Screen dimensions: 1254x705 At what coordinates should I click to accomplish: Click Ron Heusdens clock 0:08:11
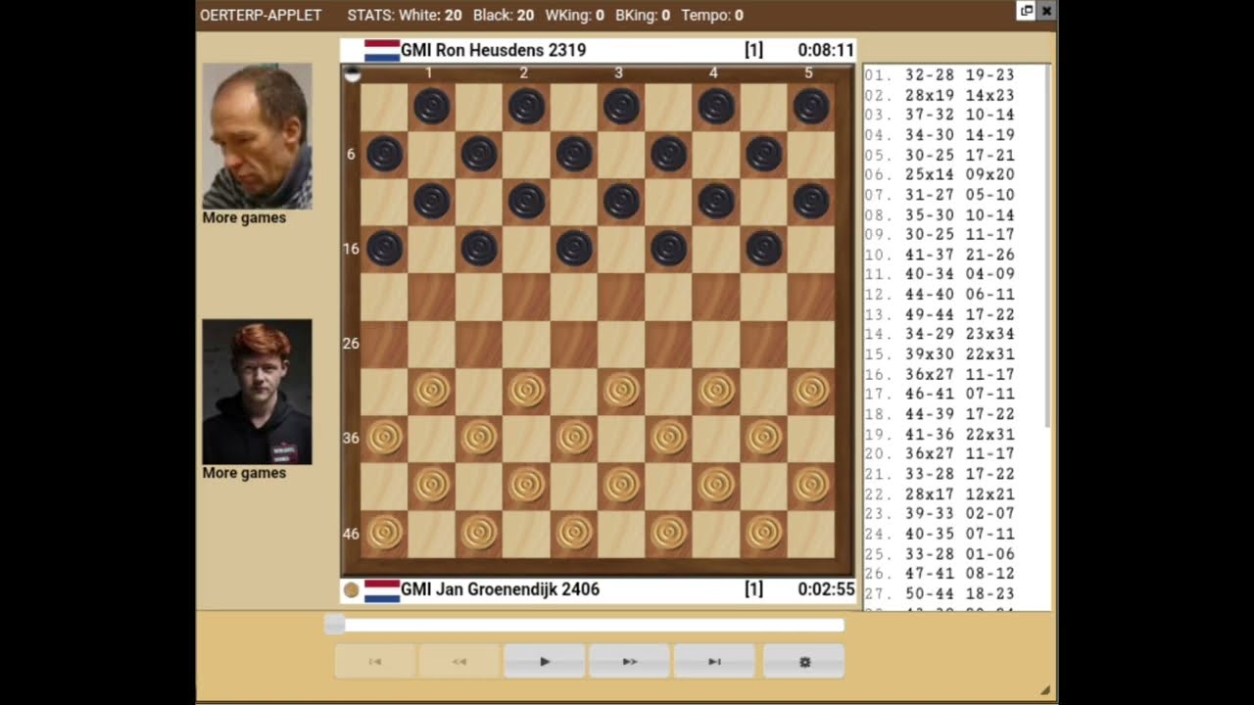click(825, 50)
